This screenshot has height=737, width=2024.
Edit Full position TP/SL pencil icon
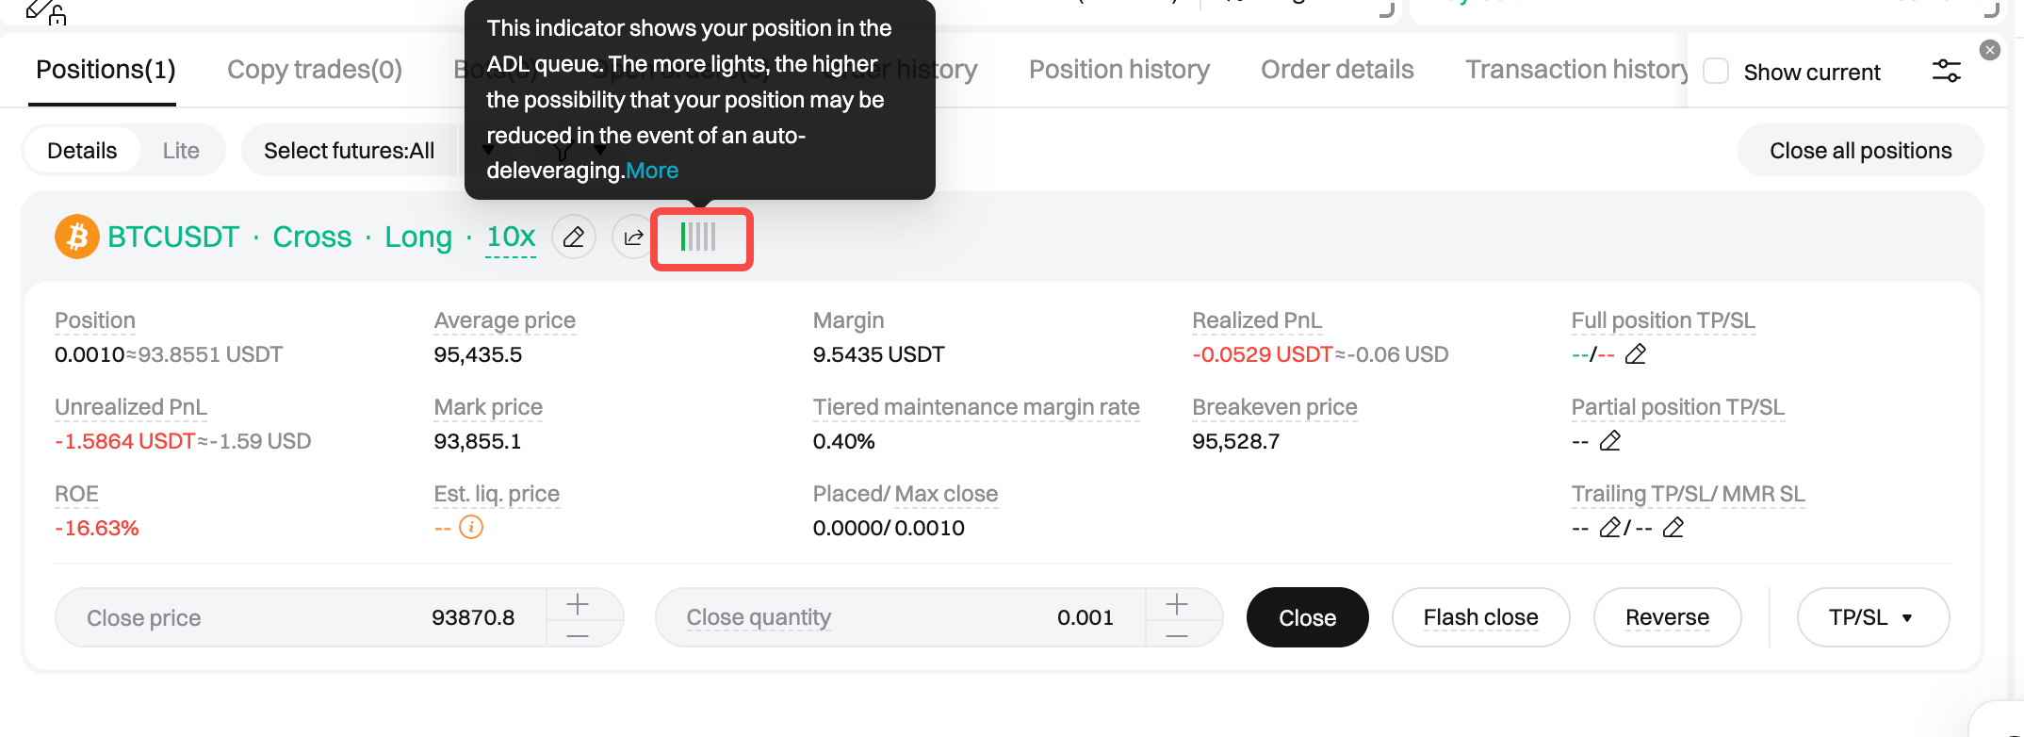[1636, 354]
